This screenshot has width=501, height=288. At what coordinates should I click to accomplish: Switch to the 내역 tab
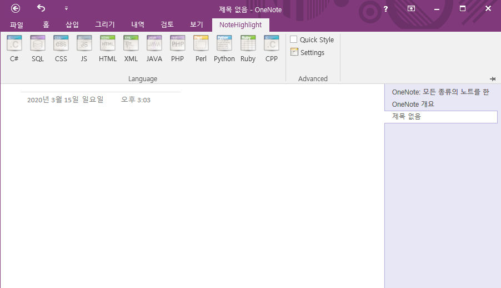tap(138, 24)
